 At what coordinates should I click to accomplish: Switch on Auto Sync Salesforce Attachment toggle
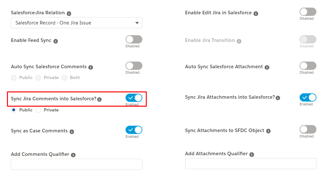[x=308, y=66]
